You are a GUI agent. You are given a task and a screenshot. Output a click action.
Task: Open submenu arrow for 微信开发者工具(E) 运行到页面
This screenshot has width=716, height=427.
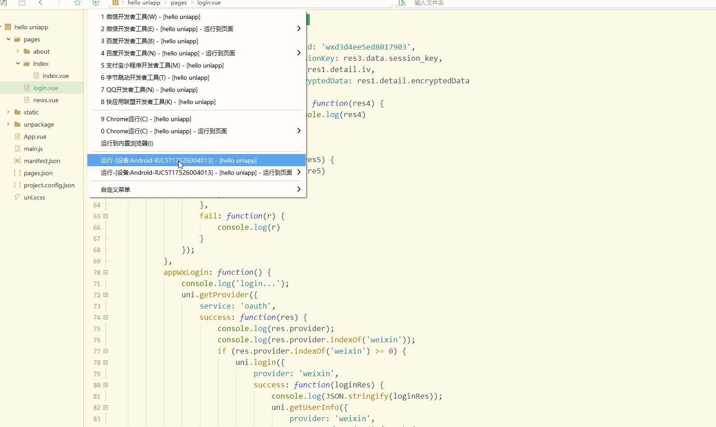pyautogui.click(x=299, y=29)
